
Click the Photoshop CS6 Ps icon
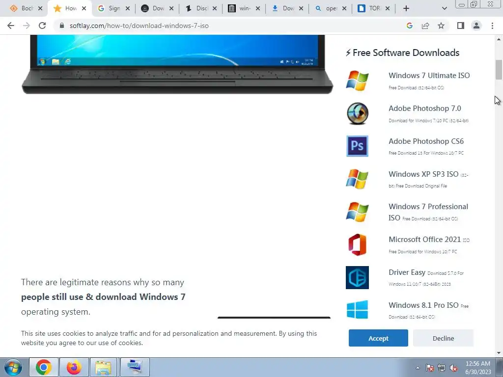pyautogui.click(x=358, y=146)
